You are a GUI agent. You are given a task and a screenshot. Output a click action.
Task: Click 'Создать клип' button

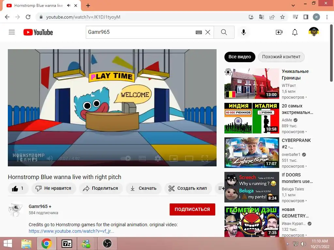point(188,188)
